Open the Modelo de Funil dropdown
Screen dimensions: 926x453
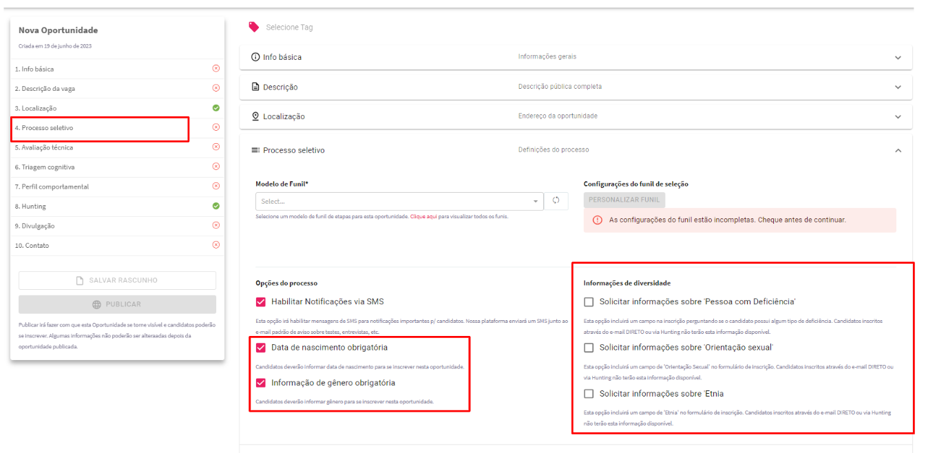coord(399,201)
